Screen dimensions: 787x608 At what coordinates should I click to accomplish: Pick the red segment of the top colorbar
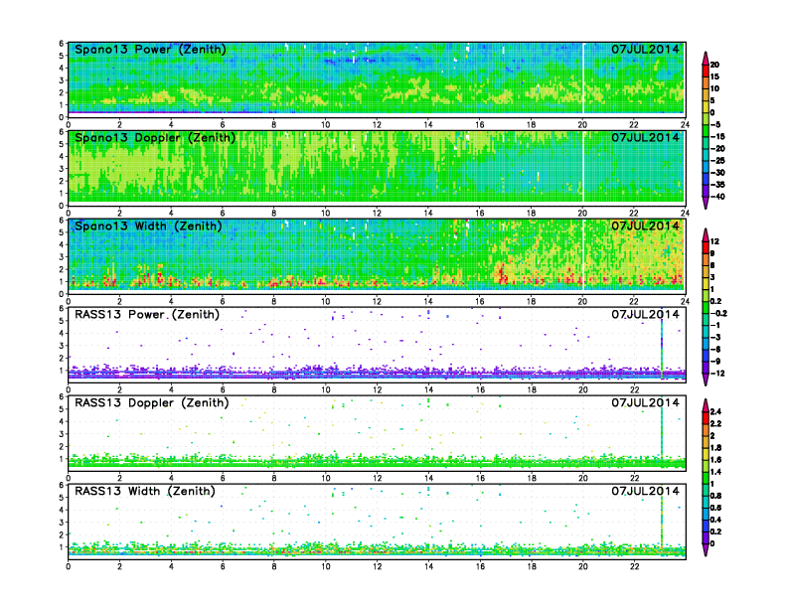(706, 71)
